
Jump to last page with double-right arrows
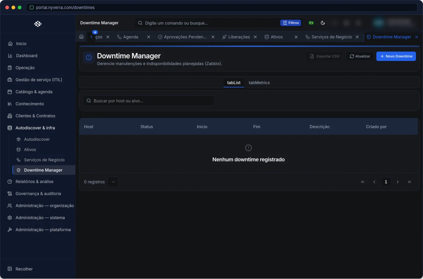click(x=409, y=182)
